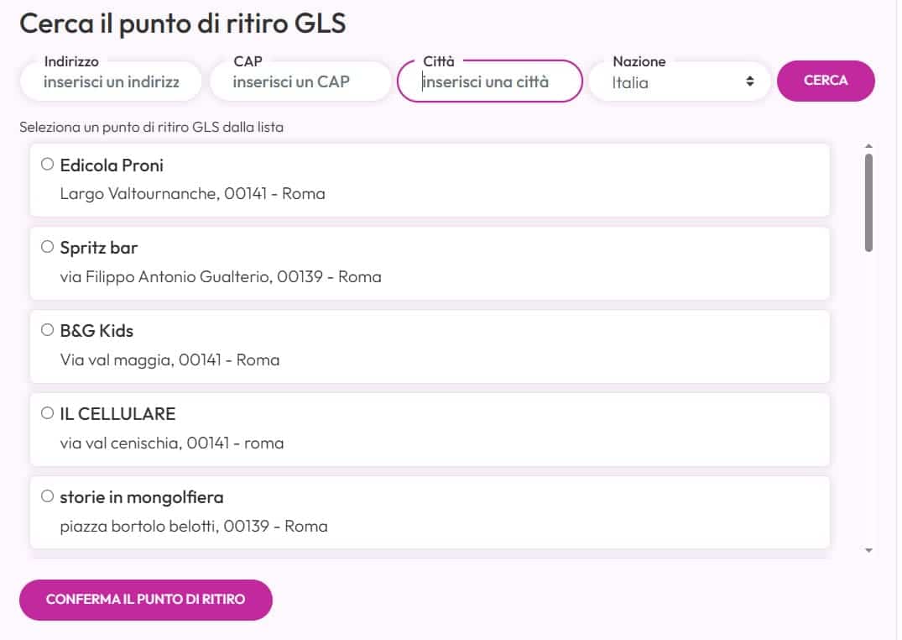Click the Città field label

438,61
